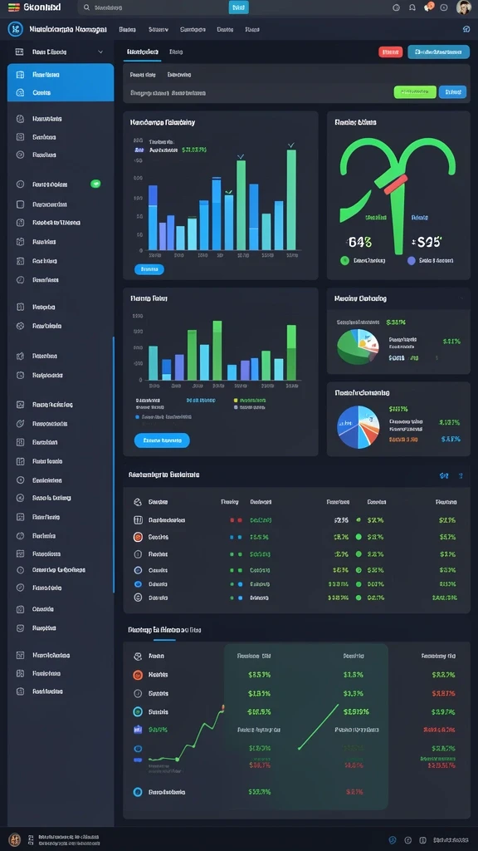Screen dimensions: 478x851
Task: Click the blue chat icon in the bottom status bar
Action: click(393, 839)
